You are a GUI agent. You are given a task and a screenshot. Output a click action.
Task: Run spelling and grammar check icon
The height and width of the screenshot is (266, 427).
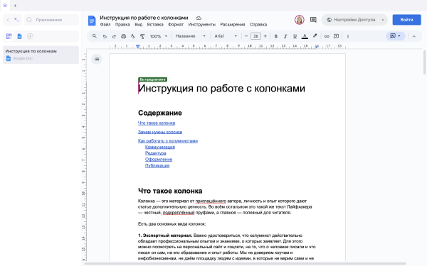(133, 36)
